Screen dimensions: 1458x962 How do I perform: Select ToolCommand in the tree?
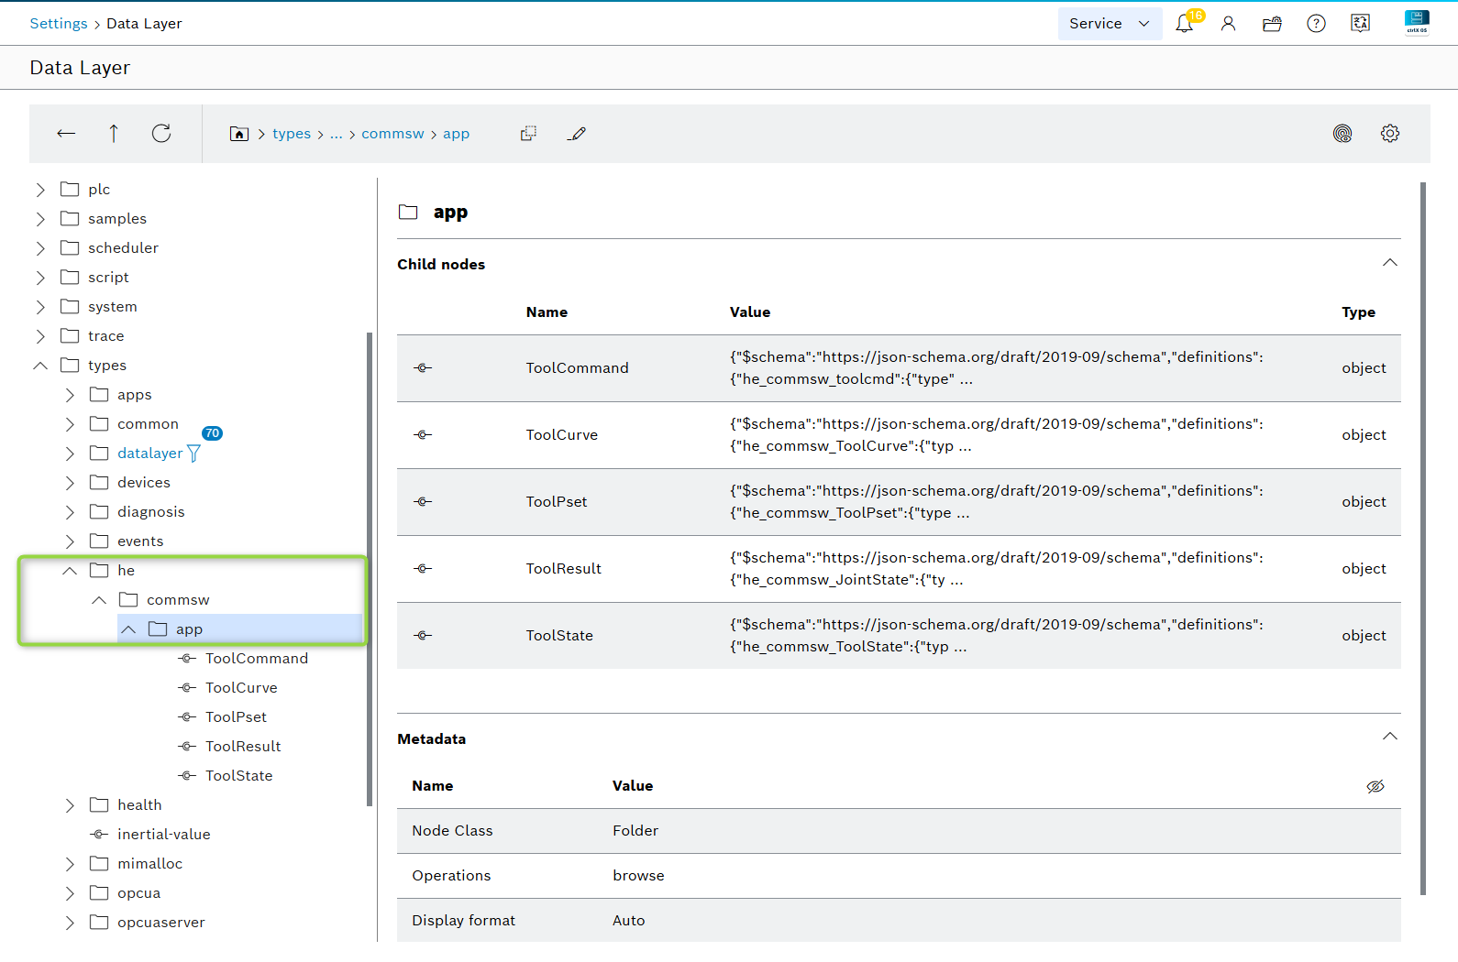[256, 659]
